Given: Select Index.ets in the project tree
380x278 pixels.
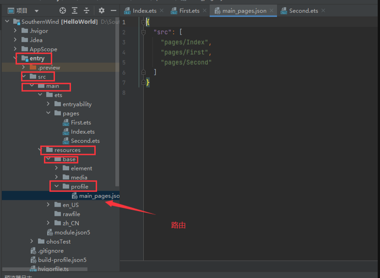Looking at the screenshot, I should click(83, 132).
